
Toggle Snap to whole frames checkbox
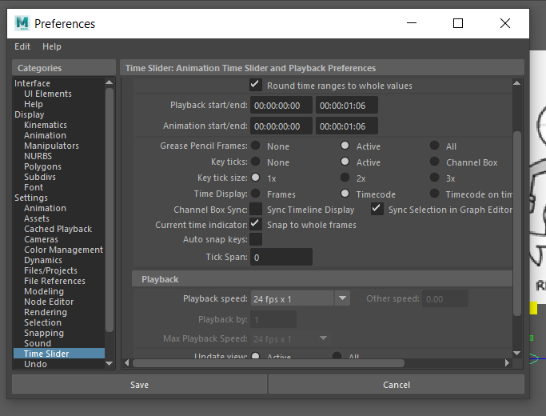[x=256, y=224]
